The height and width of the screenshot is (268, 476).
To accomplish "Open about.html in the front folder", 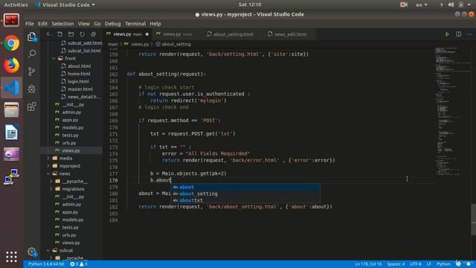I will point(79,66).
